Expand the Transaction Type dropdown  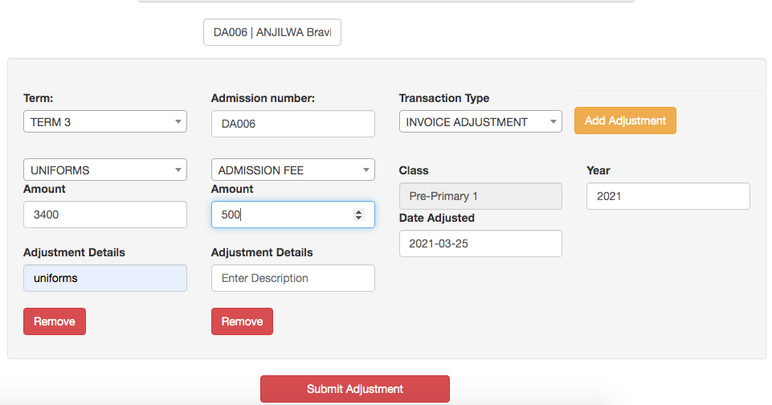click(480, 122)
